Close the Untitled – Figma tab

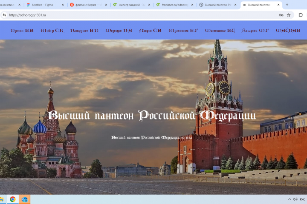[x=63, y=5]
